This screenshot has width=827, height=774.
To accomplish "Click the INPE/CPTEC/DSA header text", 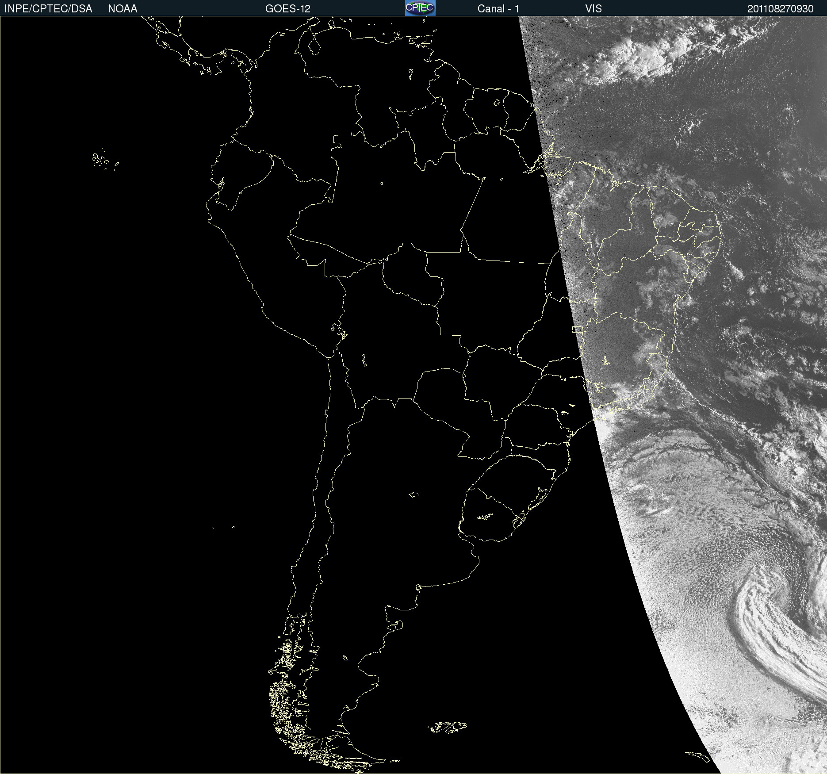I will point(48,9).
